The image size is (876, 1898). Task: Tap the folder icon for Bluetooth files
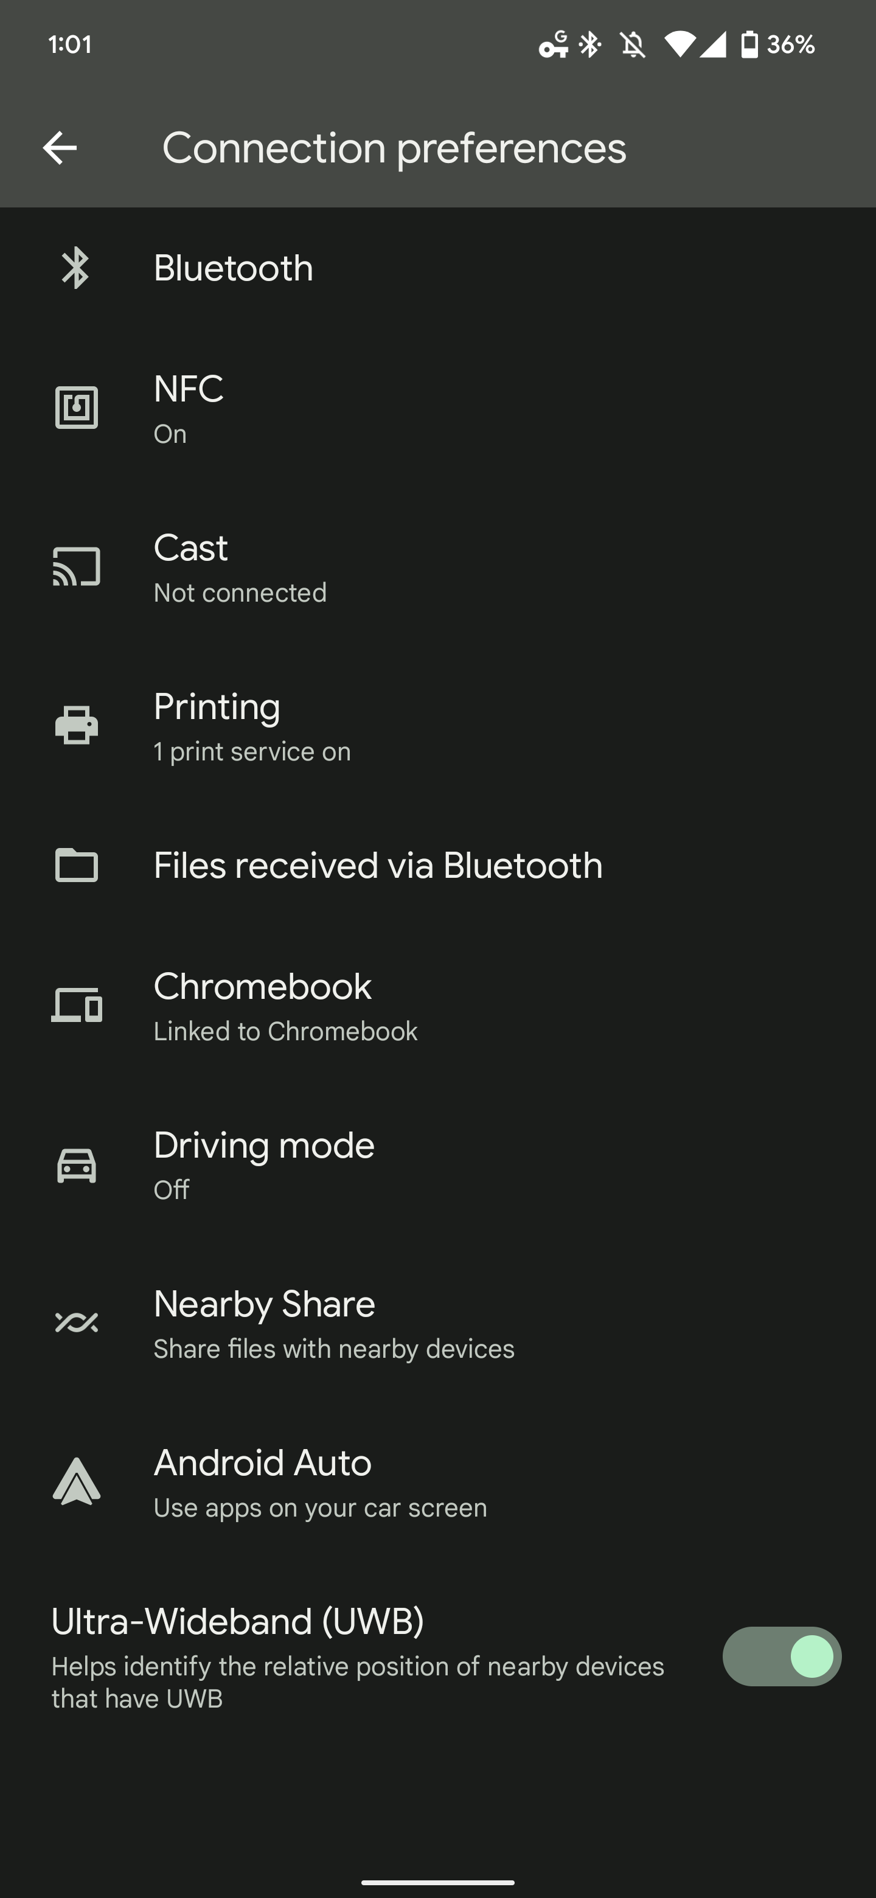pyautogui.click(x=77, y=865)
